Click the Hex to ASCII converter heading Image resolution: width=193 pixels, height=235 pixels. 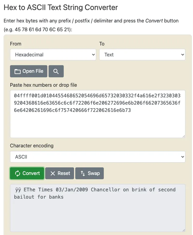(x=61, y=7)
